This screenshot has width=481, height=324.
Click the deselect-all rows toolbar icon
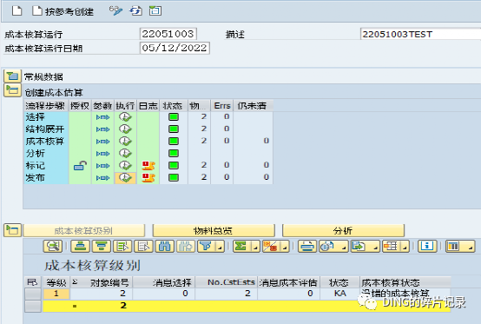point(143,246)
